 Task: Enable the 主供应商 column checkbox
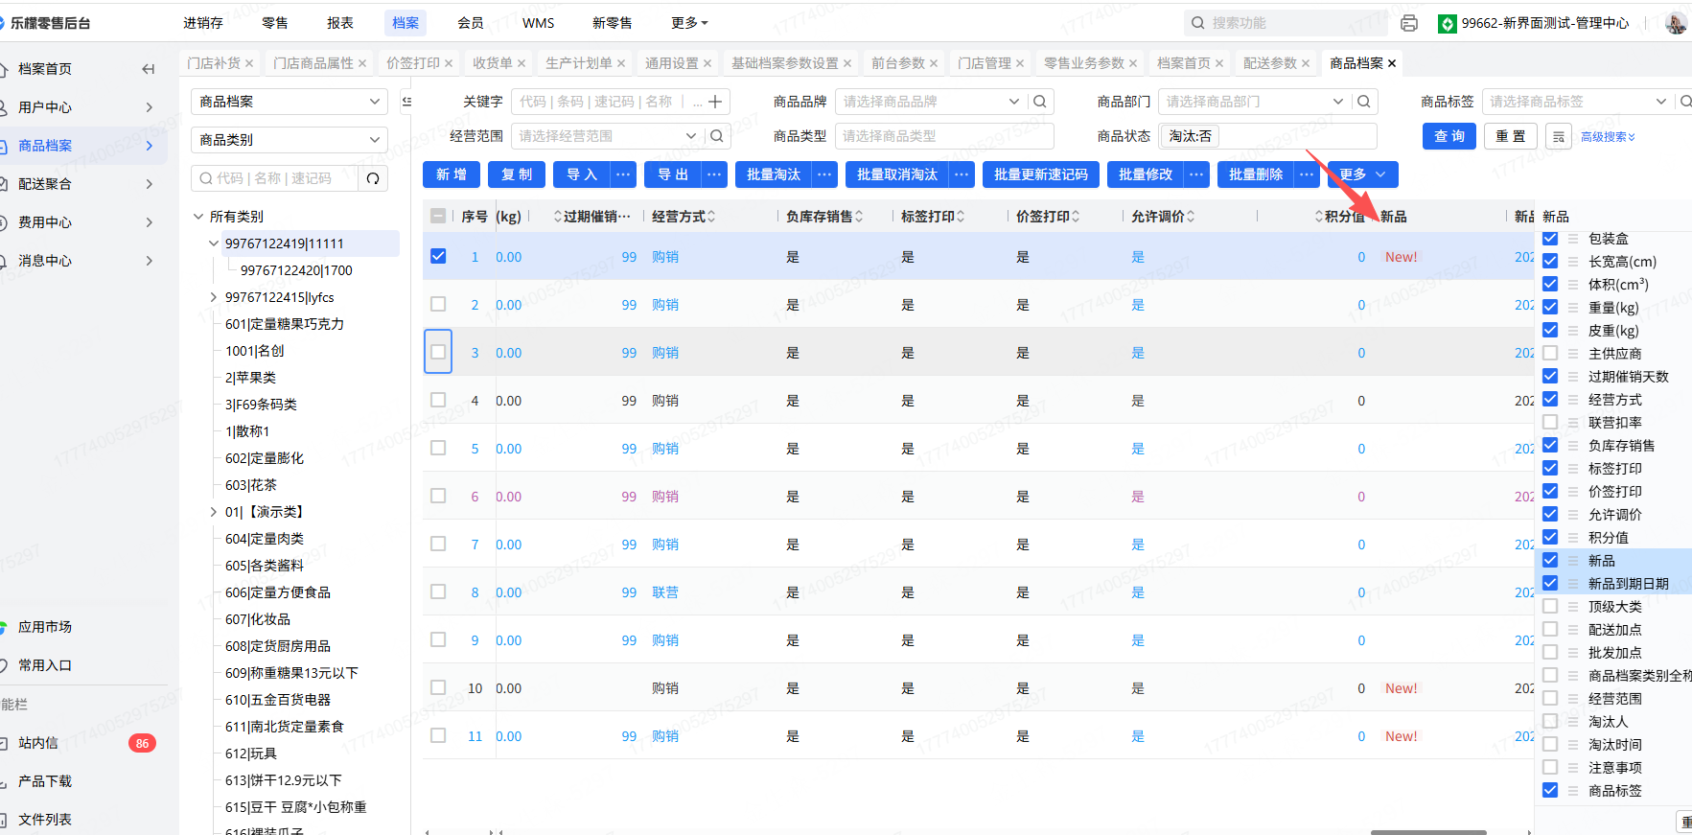pos(1550,354)
